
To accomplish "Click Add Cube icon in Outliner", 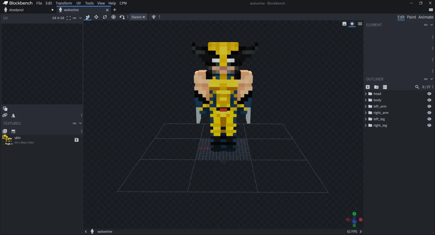I will [368, 87].
